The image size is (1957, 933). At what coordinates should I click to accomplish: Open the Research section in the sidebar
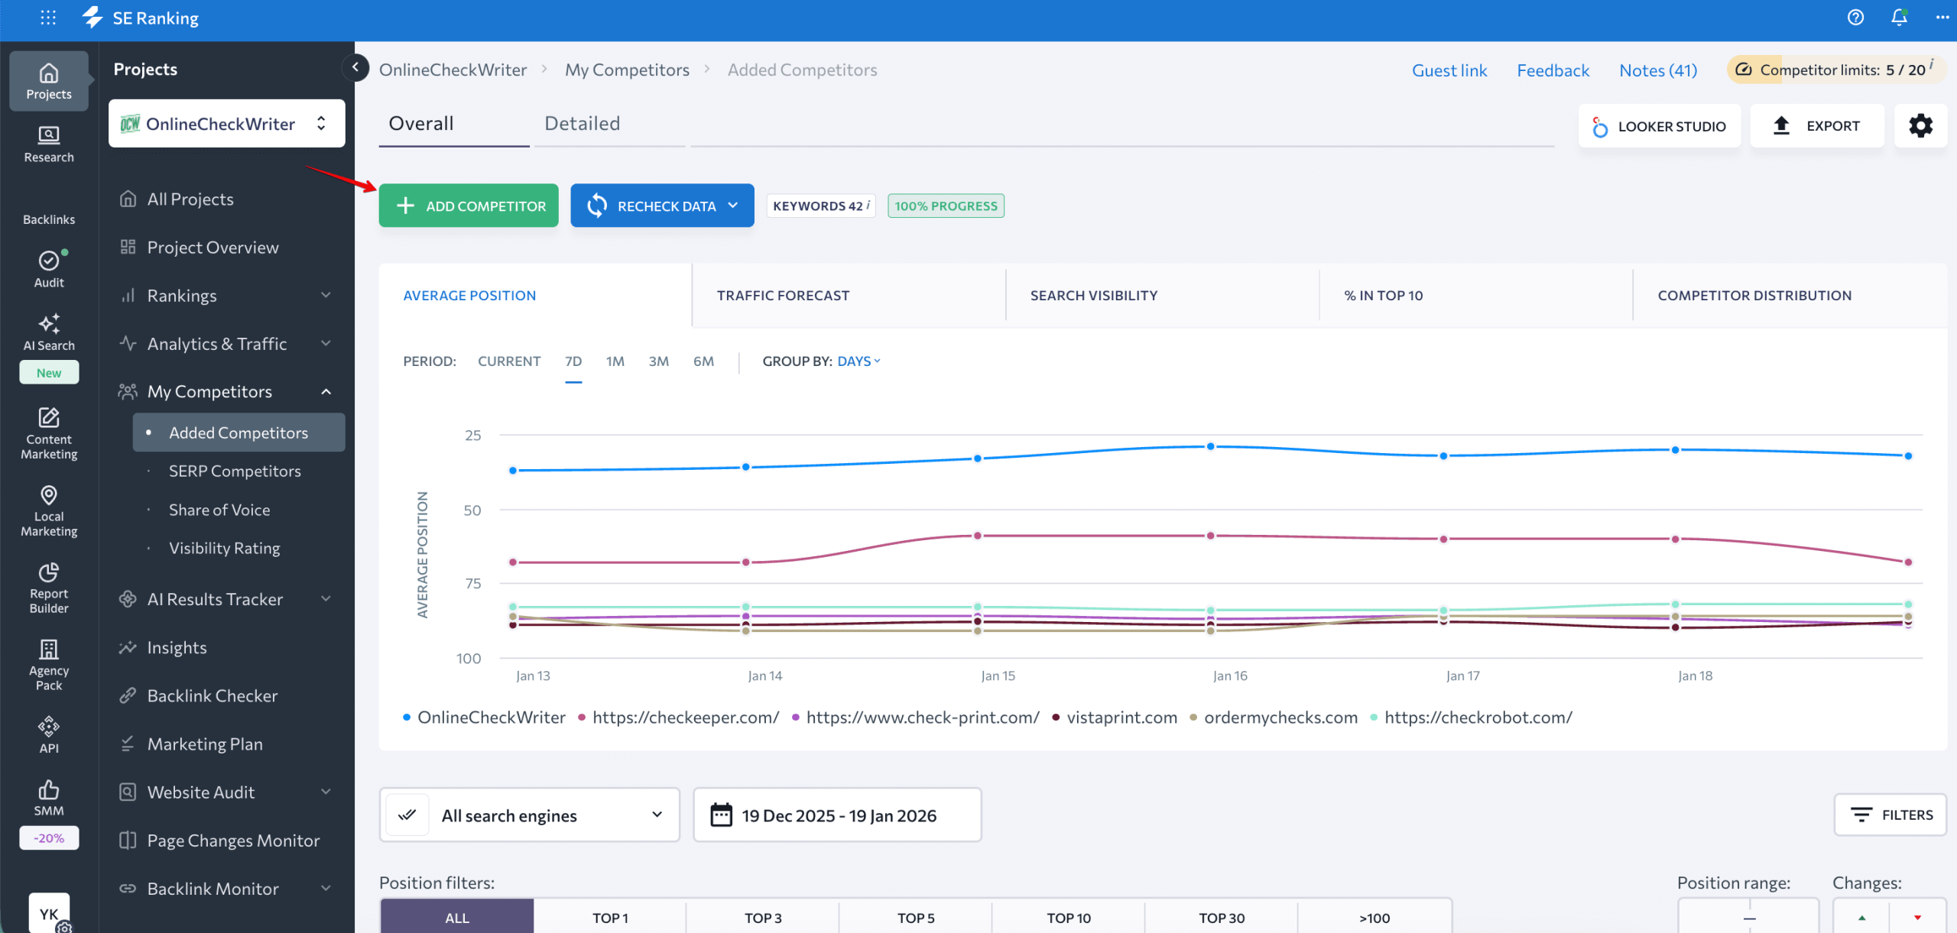tap(48, 145)
